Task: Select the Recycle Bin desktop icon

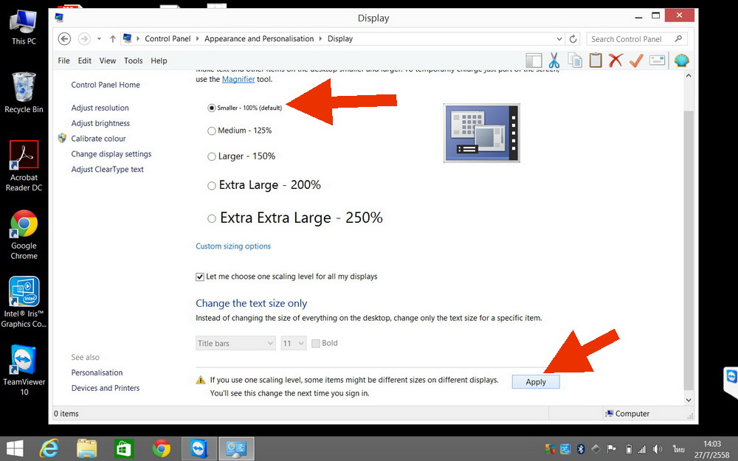Action: (x=24, y=93)
